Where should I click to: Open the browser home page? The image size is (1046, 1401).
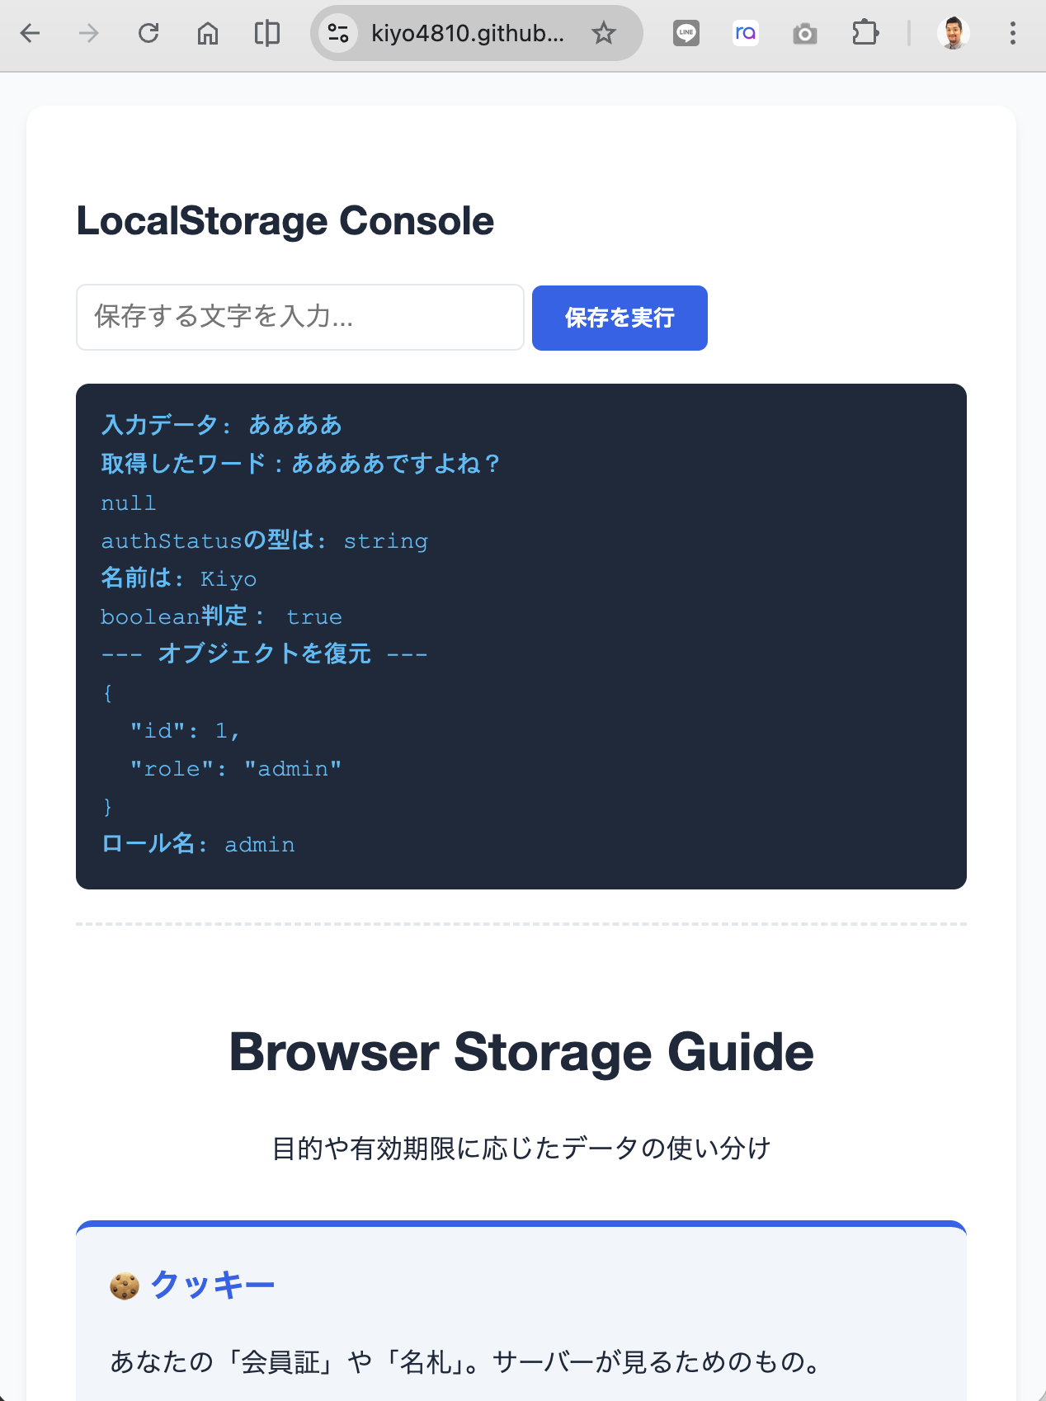pyautogui.click(x=207, y=33)
